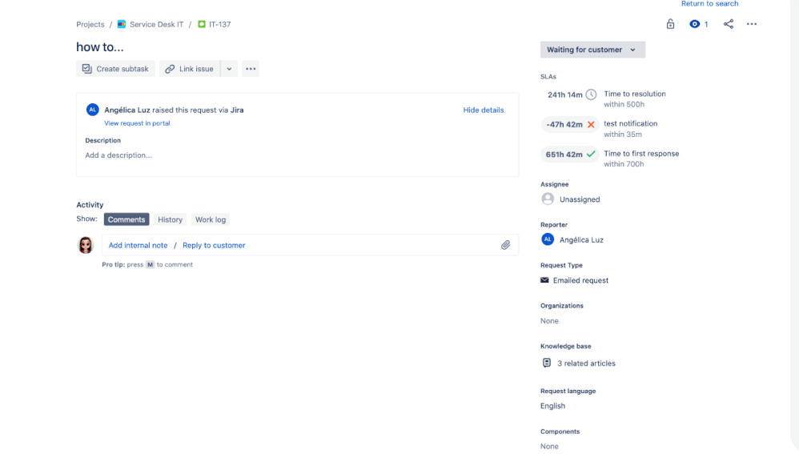Click Hide details link
This screenshot has height=454, width=799.
(x=484, y=110)
